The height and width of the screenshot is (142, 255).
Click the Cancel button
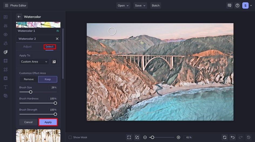click(28, 122)
